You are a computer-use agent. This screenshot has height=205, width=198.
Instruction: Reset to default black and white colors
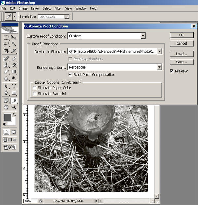pos(5,124)
